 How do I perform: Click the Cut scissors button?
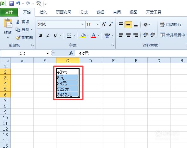pyautogui.click(x=23, y=22)
